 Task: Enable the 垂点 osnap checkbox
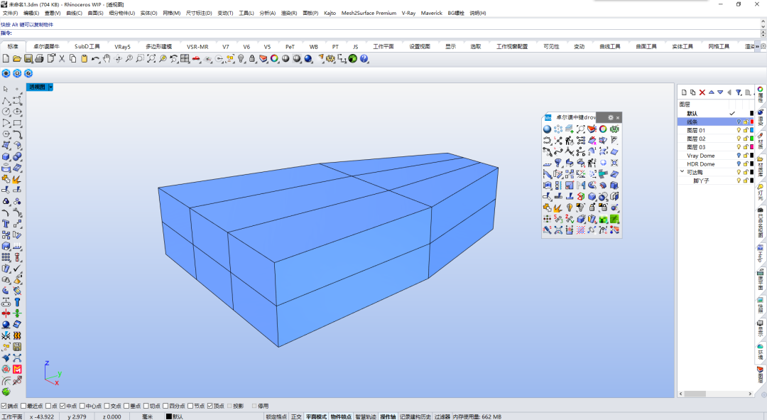pos(126,406)
